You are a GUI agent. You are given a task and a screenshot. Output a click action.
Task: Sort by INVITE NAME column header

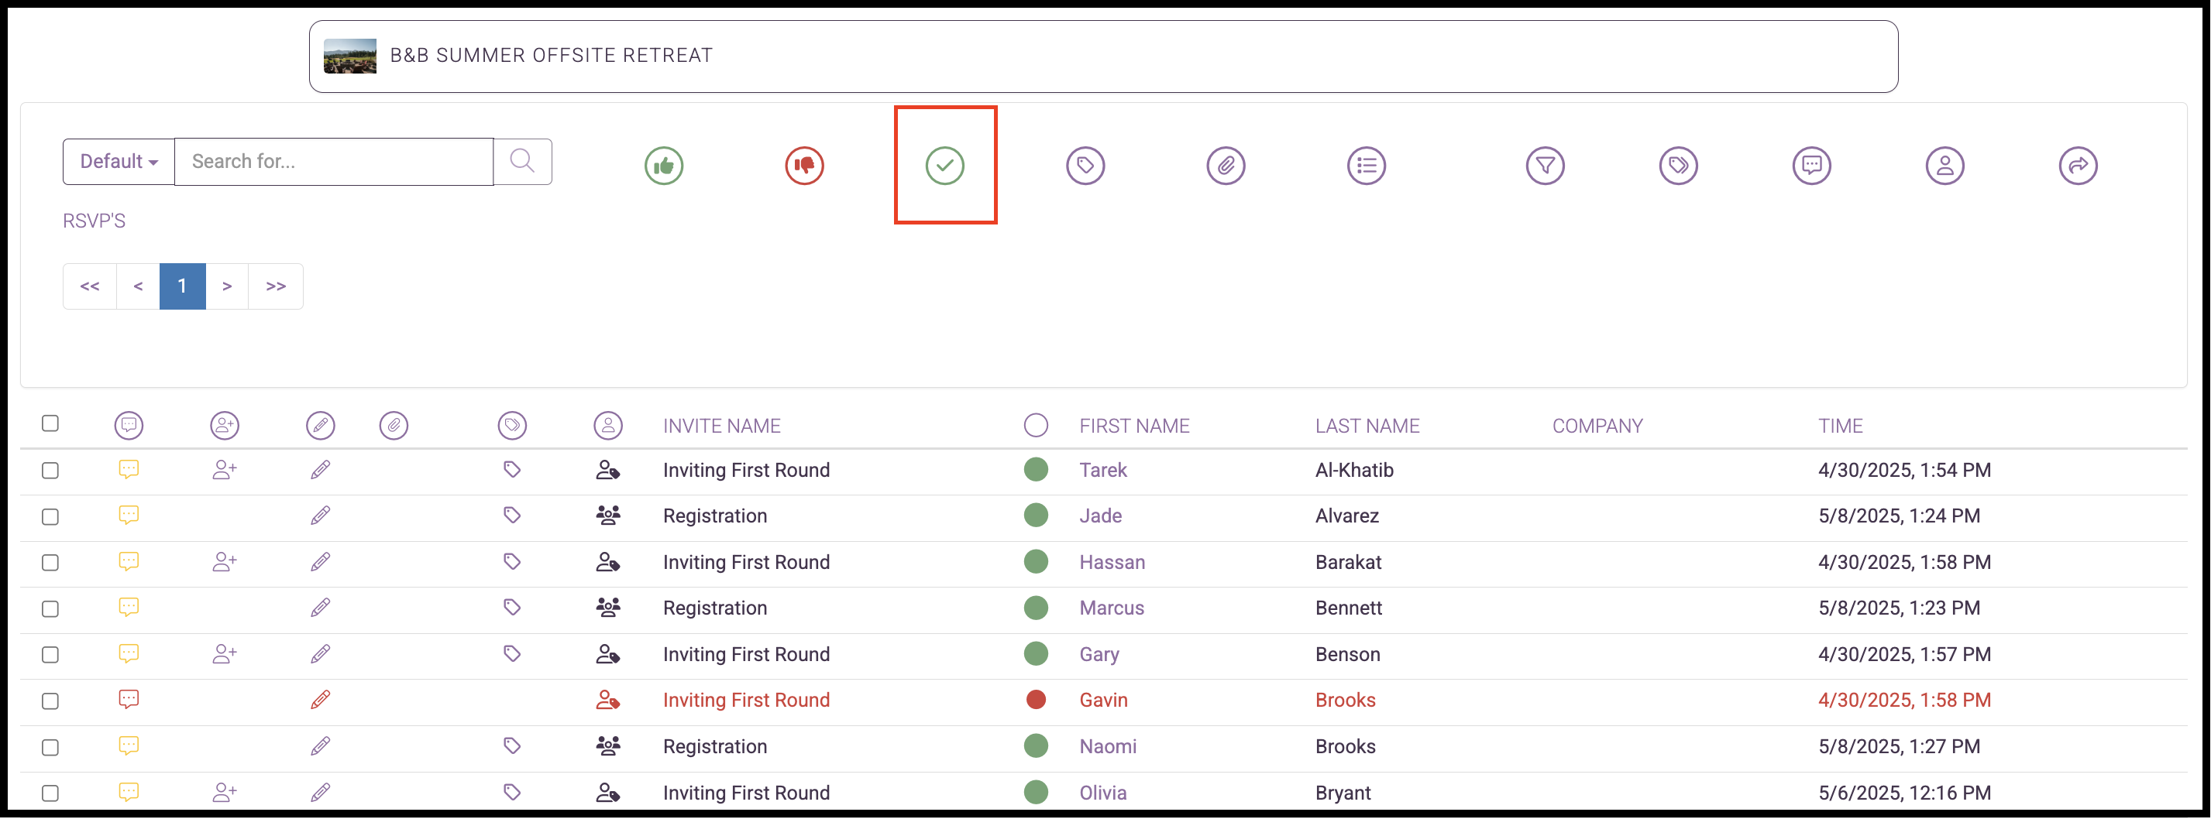click(721, 427)
